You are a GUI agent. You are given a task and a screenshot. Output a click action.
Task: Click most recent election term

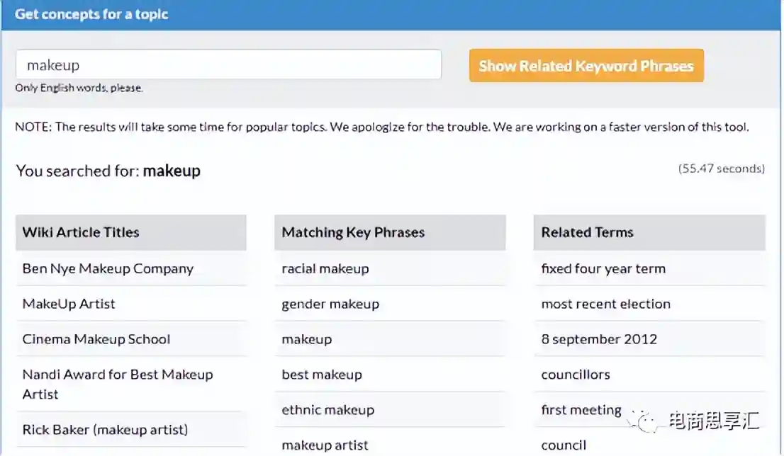(x=605, y=304)
